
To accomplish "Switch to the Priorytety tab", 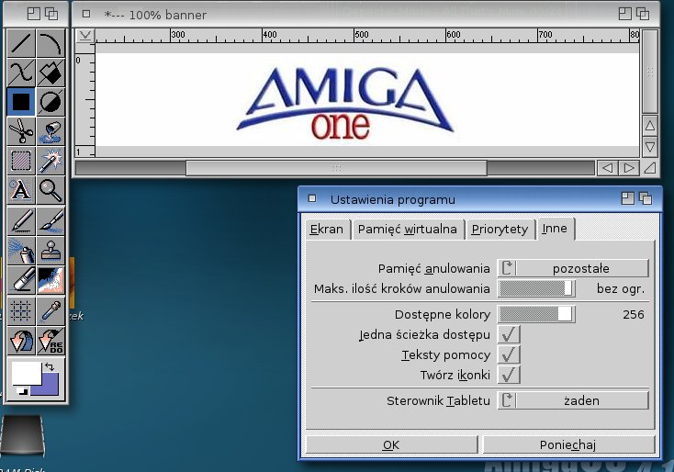I will (x=500, y=230).
